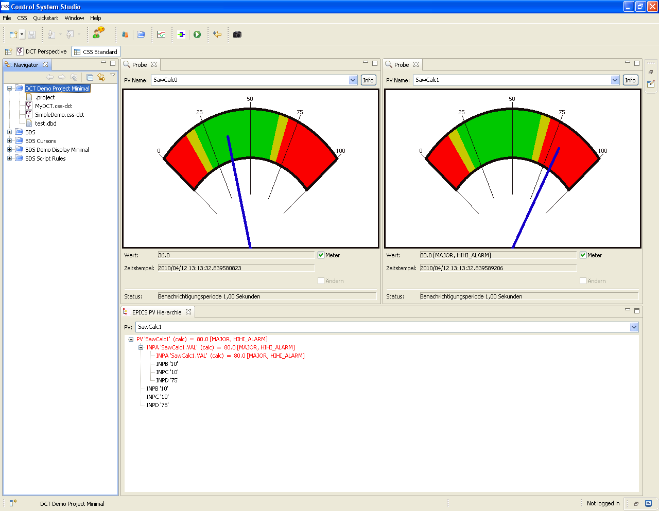Open the SawCalc0 PV Name dropdown

pos(353,80)
